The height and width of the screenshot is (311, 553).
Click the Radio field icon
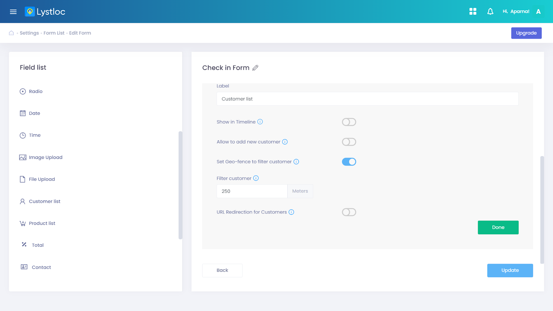tap(23, 92)
